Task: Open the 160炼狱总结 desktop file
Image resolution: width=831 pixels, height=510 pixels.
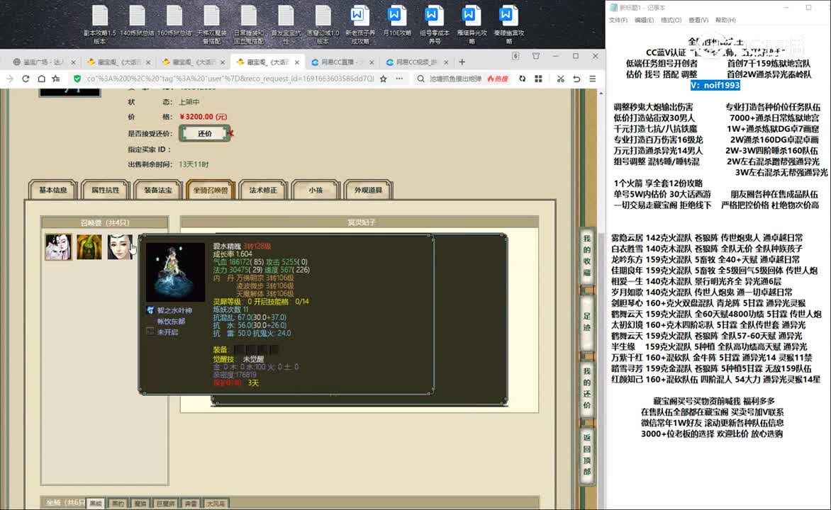Action: [x=174, y=21]
